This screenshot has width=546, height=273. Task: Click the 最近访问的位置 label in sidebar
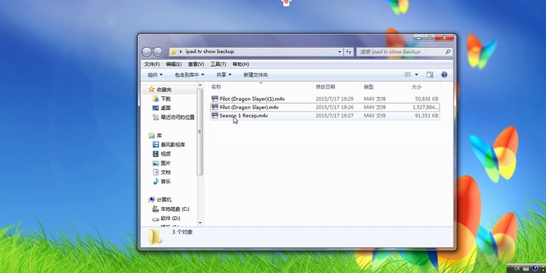click(x=177, y=118)
